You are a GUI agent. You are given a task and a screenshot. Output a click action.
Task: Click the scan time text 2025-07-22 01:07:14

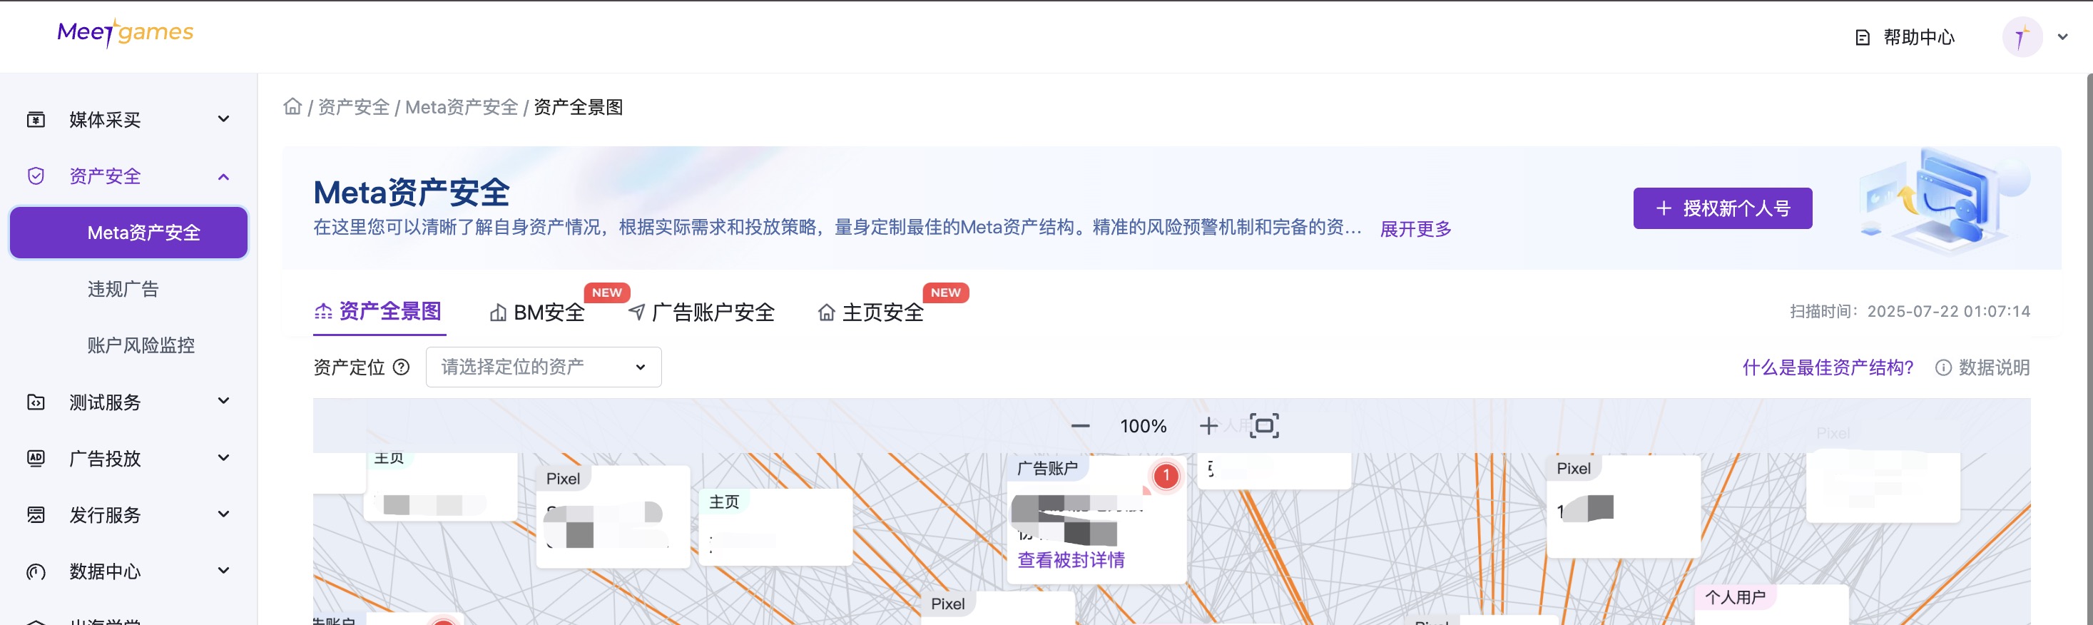(1948, 311)
